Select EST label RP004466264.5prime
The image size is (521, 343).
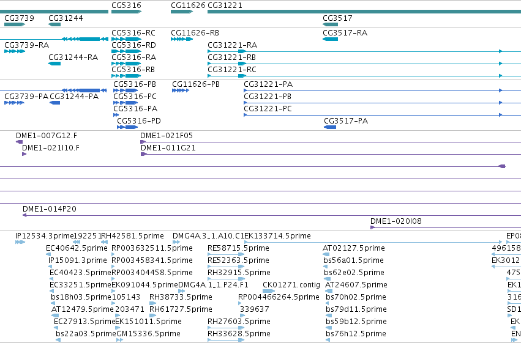tap(279, 297)
